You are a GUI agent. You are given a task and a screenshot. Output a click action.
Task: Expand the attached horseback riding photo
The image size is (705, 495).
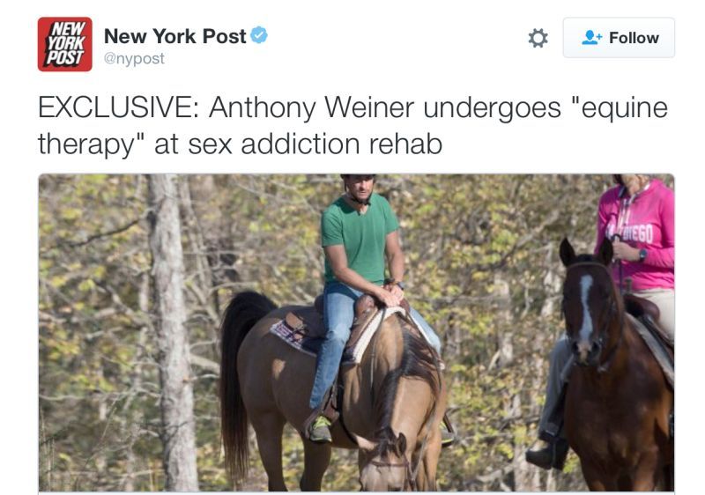pos(356,332)
